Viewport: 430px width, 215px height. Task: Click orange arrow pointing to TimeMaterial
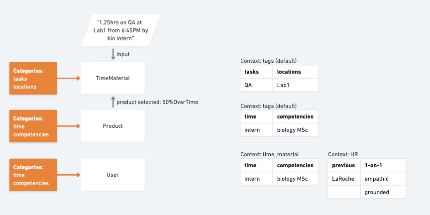pyautogui.click(x=69, y=79)
